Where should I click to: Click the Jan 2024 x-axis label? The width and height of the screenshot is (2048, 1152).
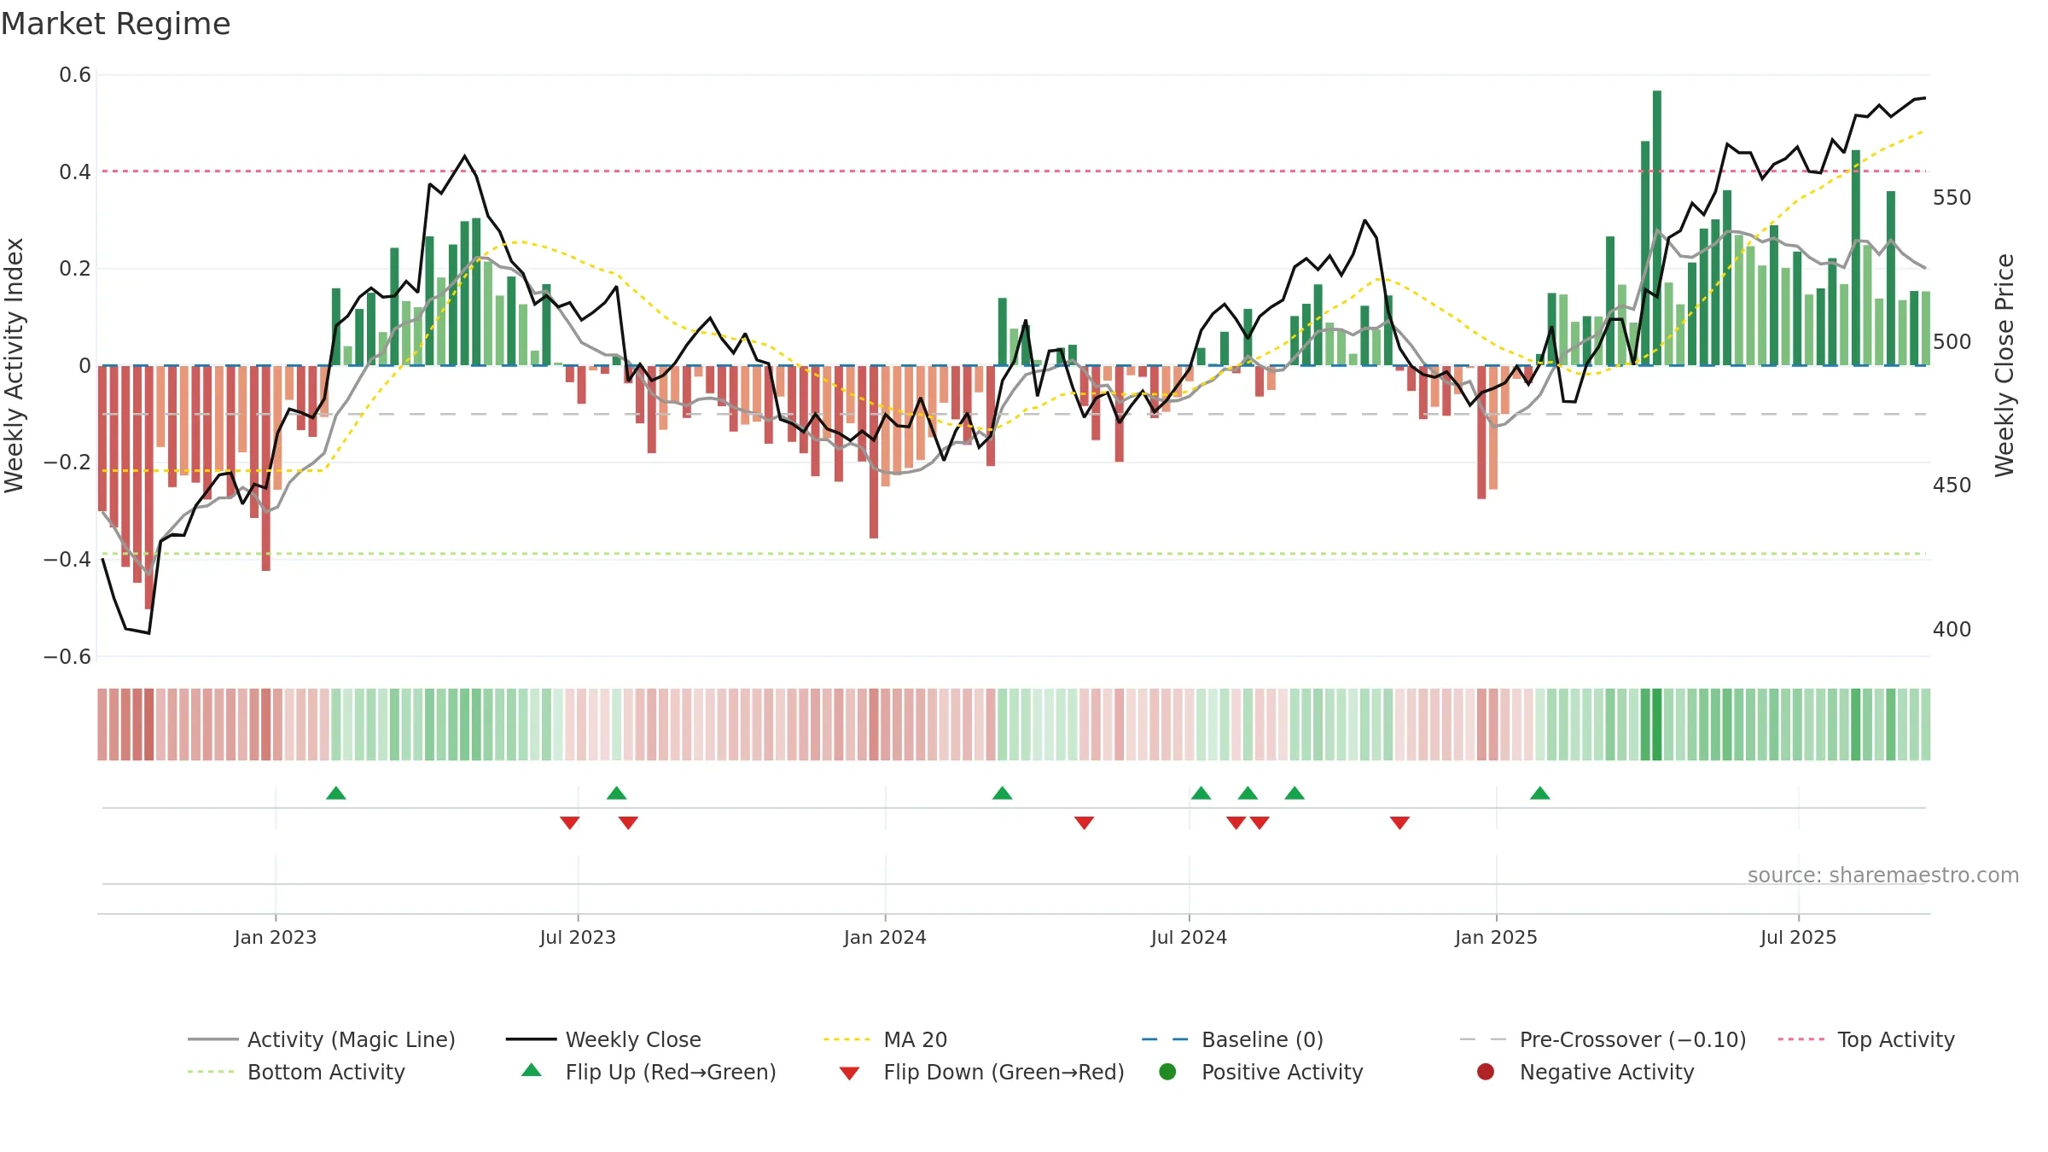(885, 938)
